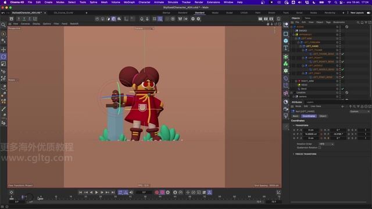Click the Edit Render Settings icon
This screenshot has height=209, width=372.
point(271,19)
